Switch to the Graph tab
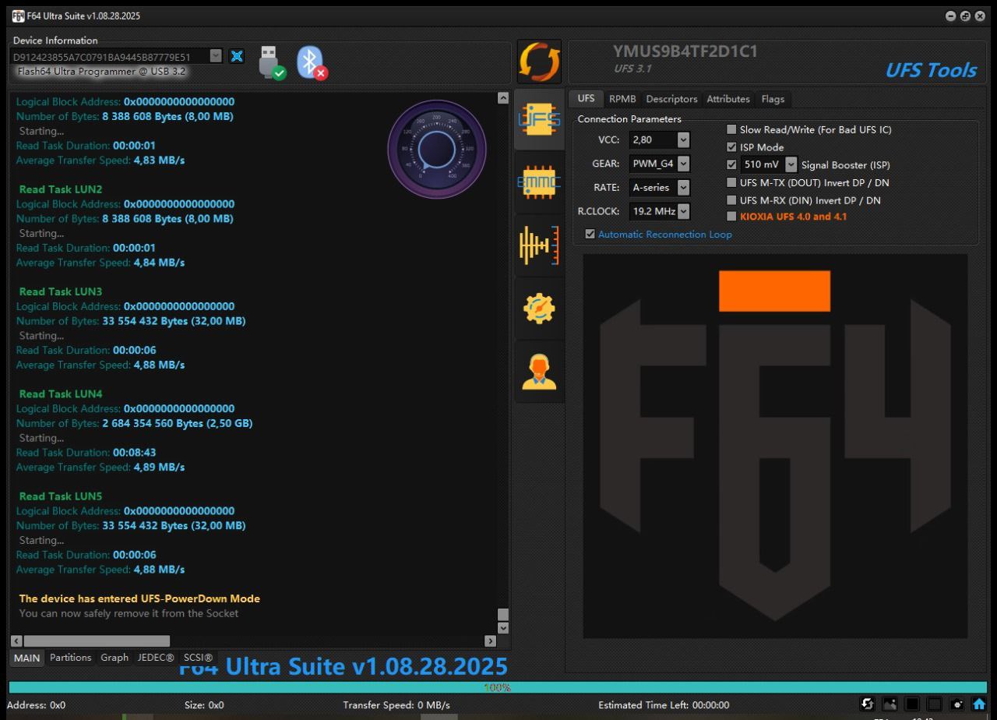997x720 pixels. pyautogui.click(x=114, y=658)
